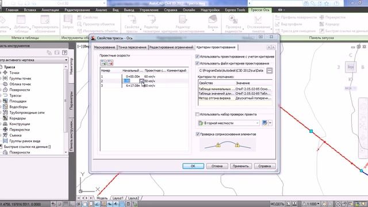This screenshot has height=207, width=368.
Task: Select the Параметры vertical Toolspace tab
Action: [x=71, y=101]
